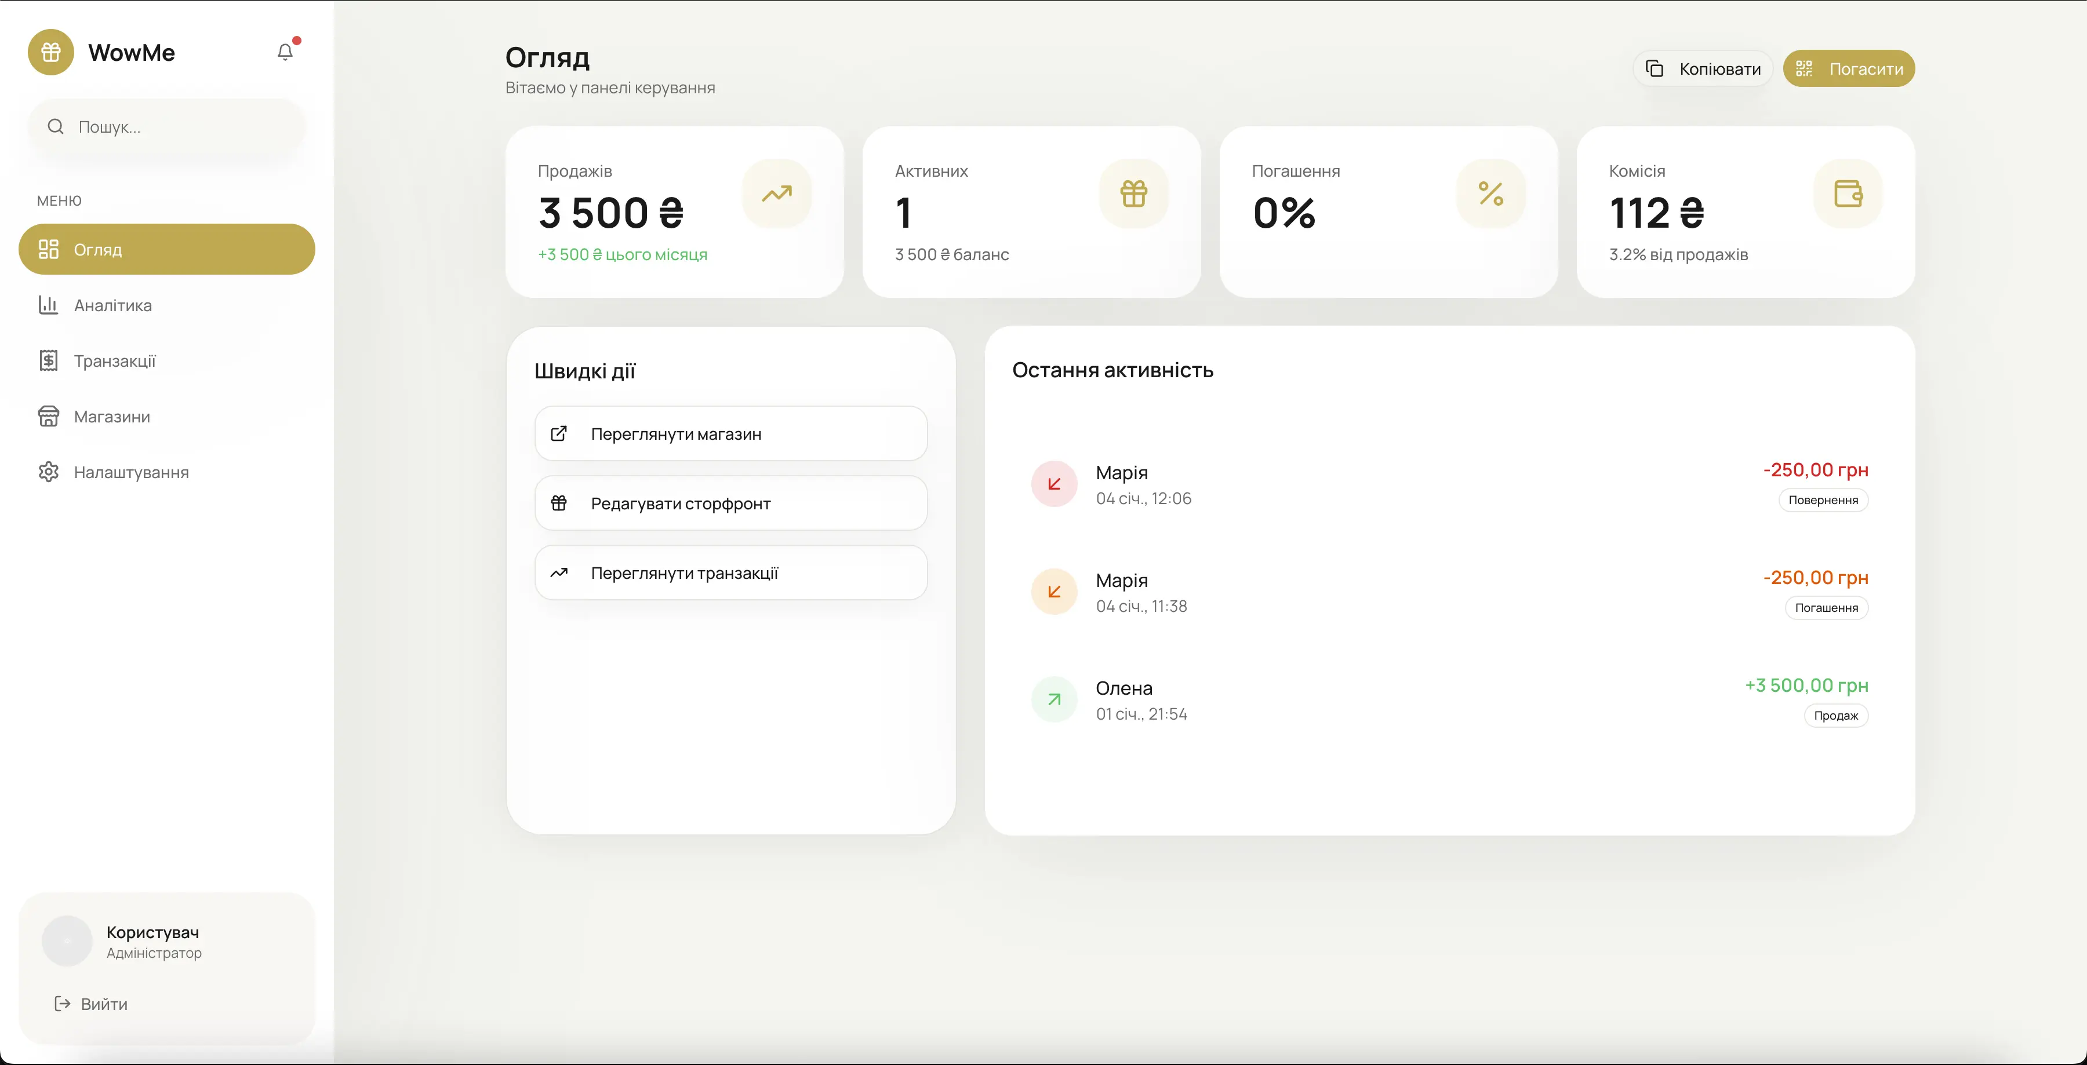
Task: Click the wallet icon on Комісія card
Action: click(1847, 194)
